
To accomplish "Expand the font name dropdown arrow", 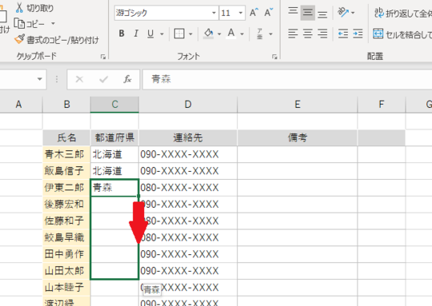I will [214, 13].
